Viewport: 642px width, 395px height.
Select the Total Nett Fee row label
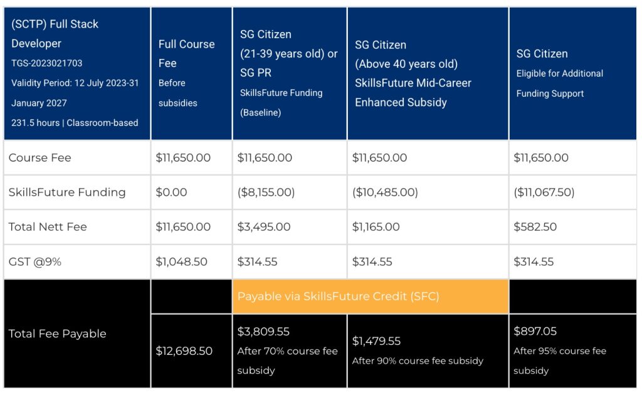point(48,227)
